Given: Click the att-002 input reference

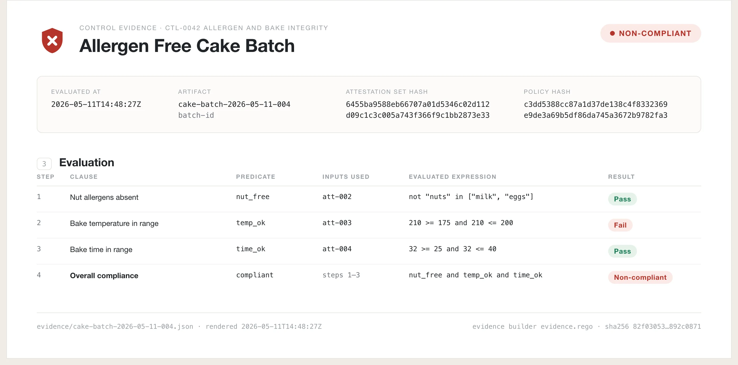Looking at the screenshot, I should tap(337, 197).
